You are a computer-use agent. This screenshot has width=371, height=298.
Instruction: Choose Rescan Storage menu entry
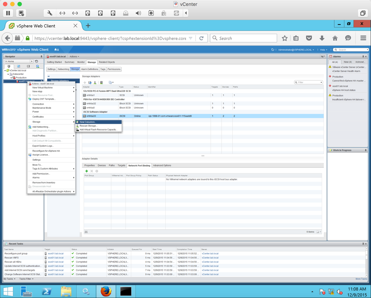(x=88, y=126)
